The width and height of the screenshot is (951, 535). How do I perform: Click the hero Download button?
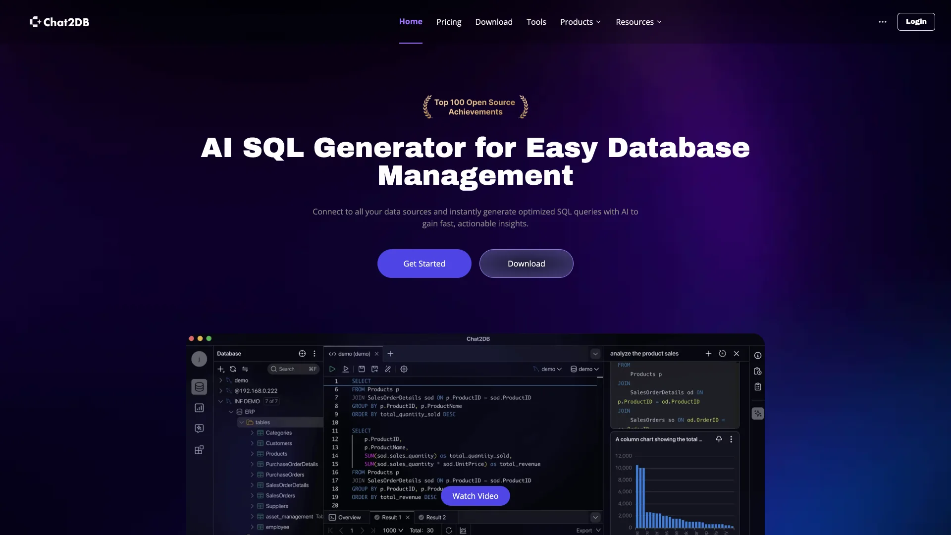[x=527, y=264]
